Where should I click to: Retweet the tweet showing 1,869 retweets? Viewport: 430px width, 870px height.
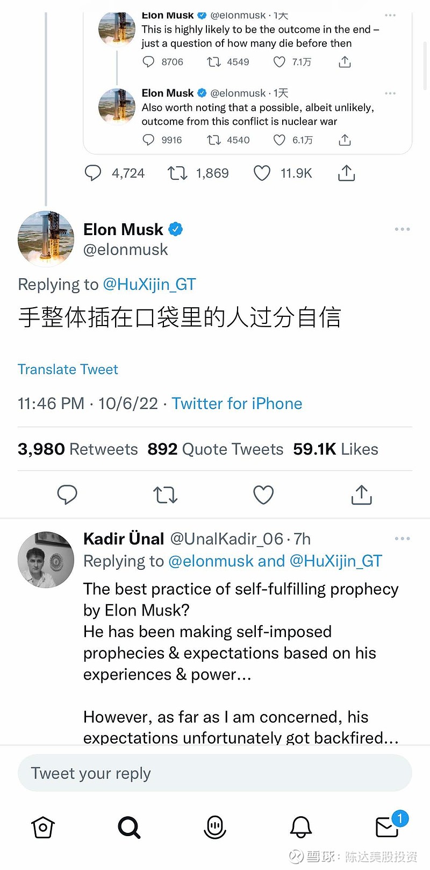point(177,173)
